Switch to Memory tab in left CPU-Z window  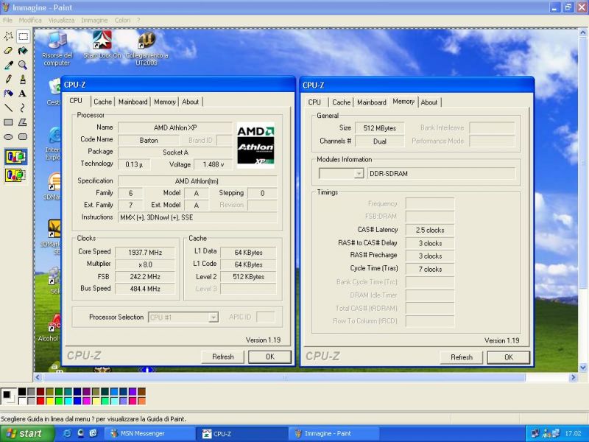tap(164, 102)
